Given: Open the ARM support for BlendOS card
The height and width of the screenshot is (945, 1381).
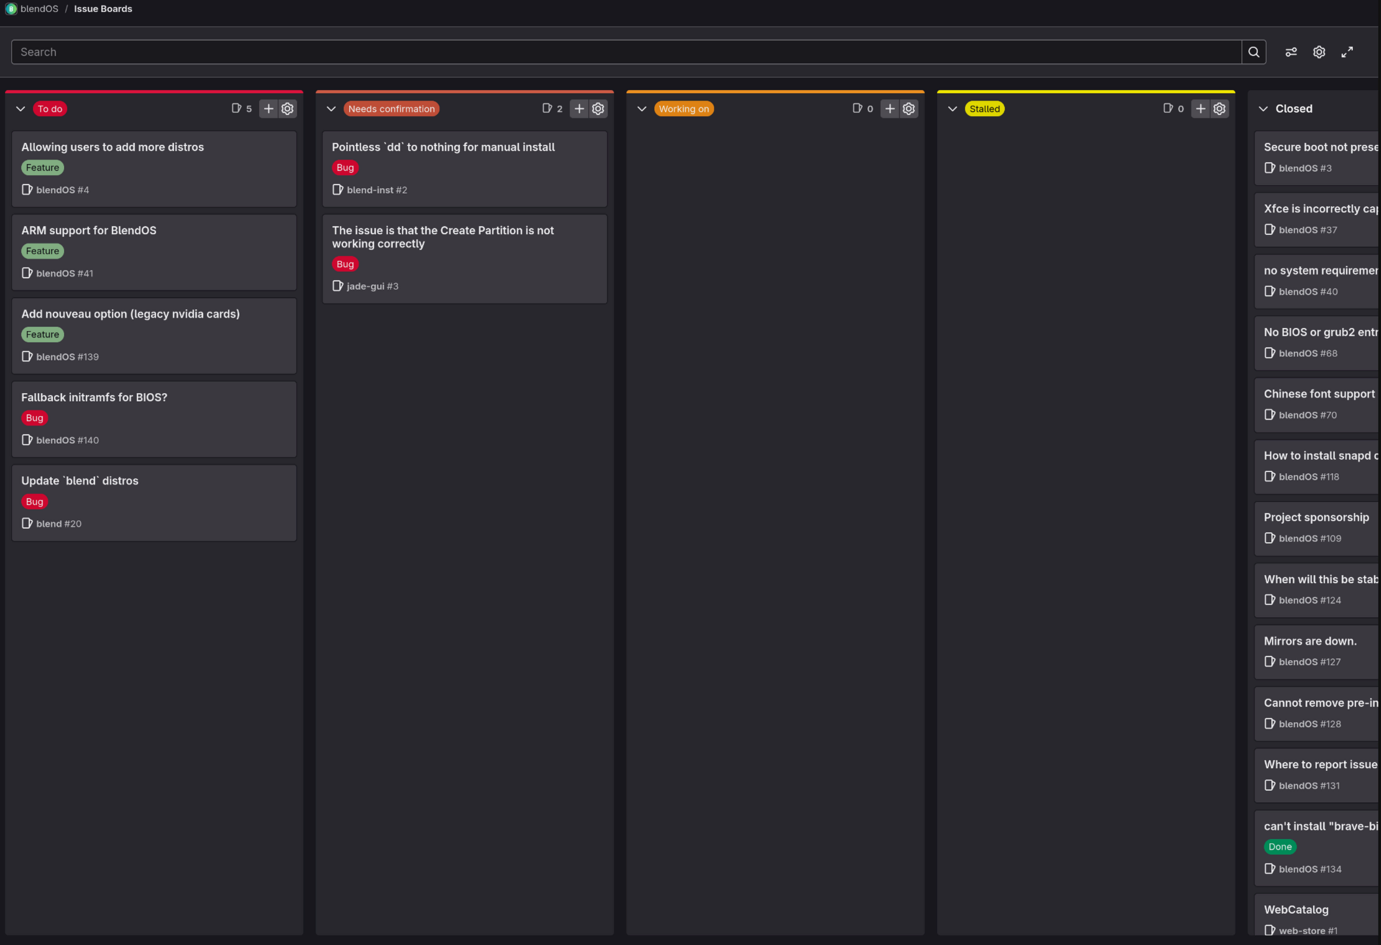Looking at the screenshot, I should 89,230.
